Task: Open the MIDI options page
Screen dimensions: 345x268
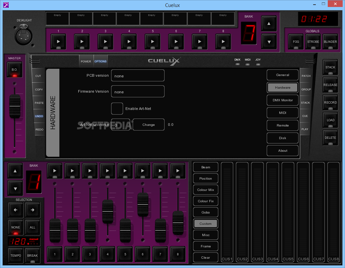Action: 283,113
